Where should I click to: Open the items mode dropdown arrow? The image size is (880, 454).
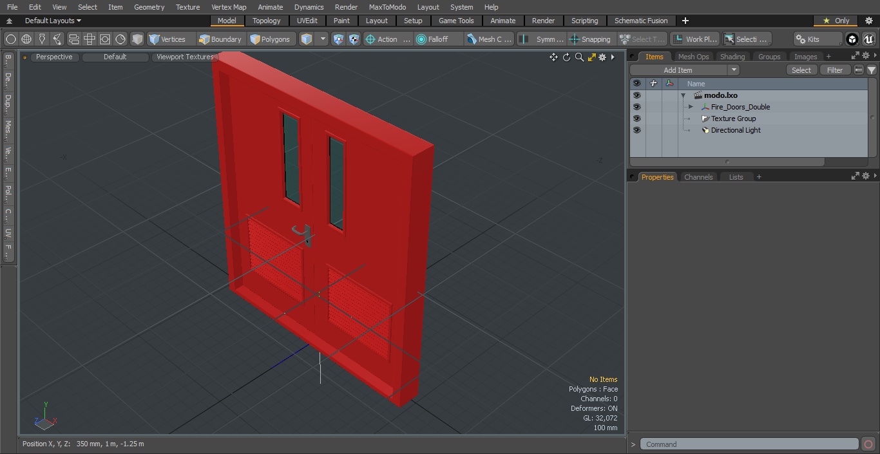coord(323,39)
